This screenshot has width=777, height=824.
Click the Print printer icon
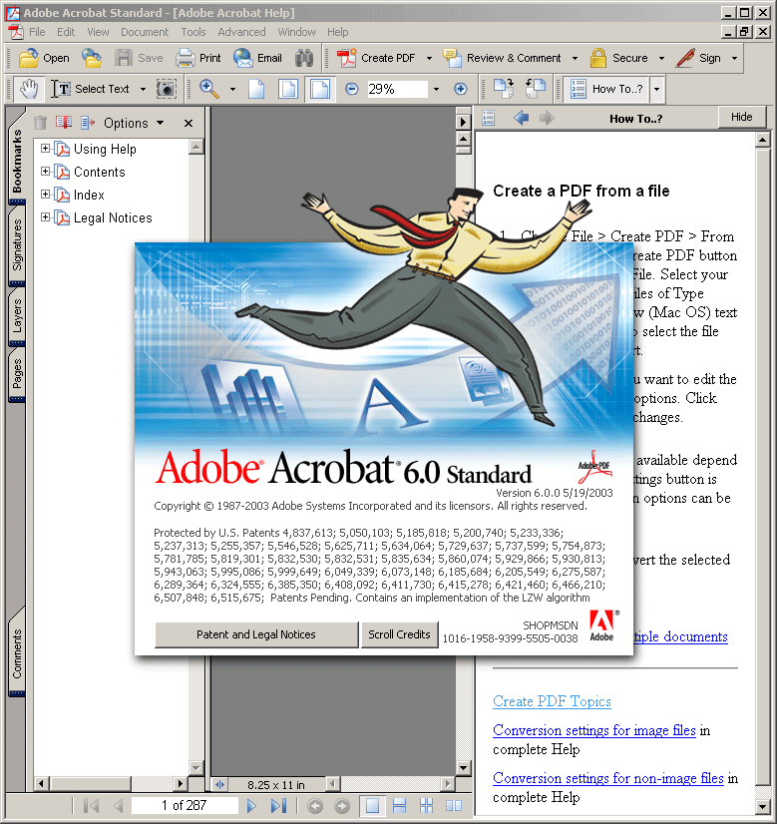click(185, 58)
